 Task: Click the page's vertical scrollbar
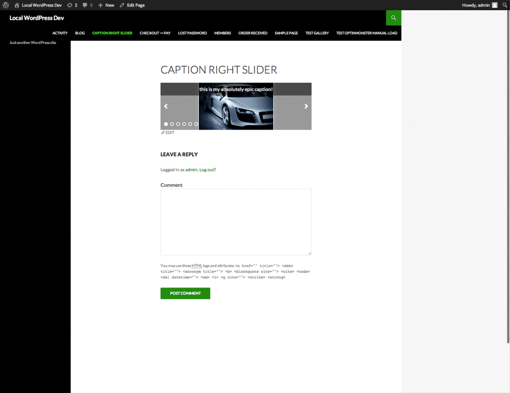pos(508,174)
